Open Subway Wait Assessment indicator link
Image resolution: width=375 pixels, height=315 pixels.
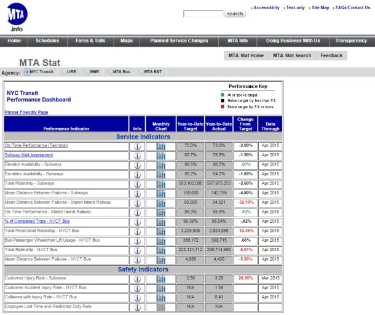[x=29, y=155]
